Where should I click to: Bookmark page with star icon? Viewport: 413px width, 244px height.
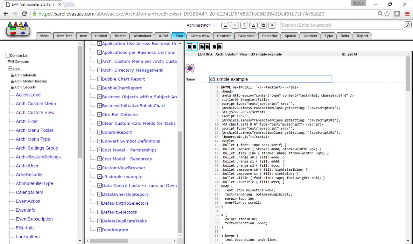(387, 14)
